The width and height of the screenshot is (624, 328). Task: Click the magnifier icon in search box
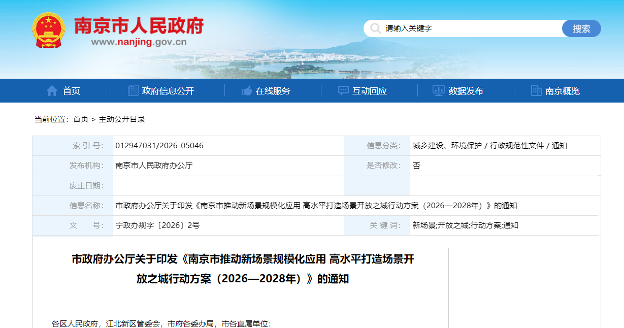[375, 28]
